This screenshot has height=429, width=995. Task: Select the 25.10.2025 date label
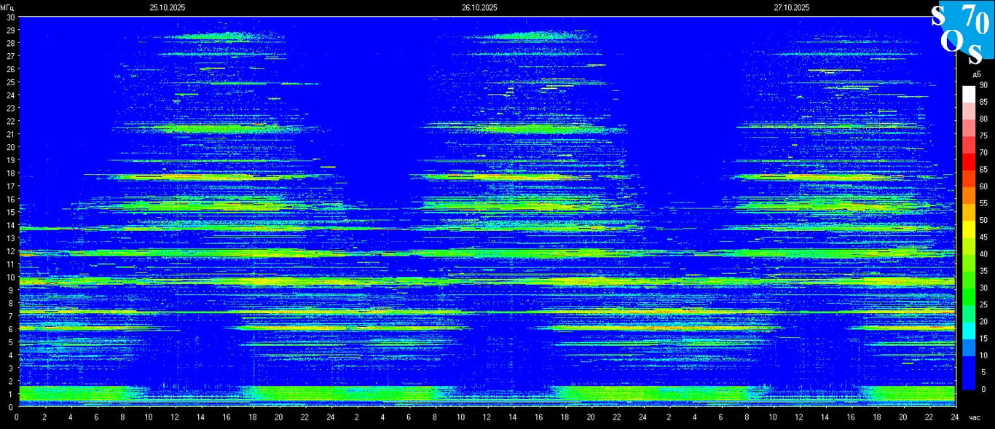click(167, 7)
